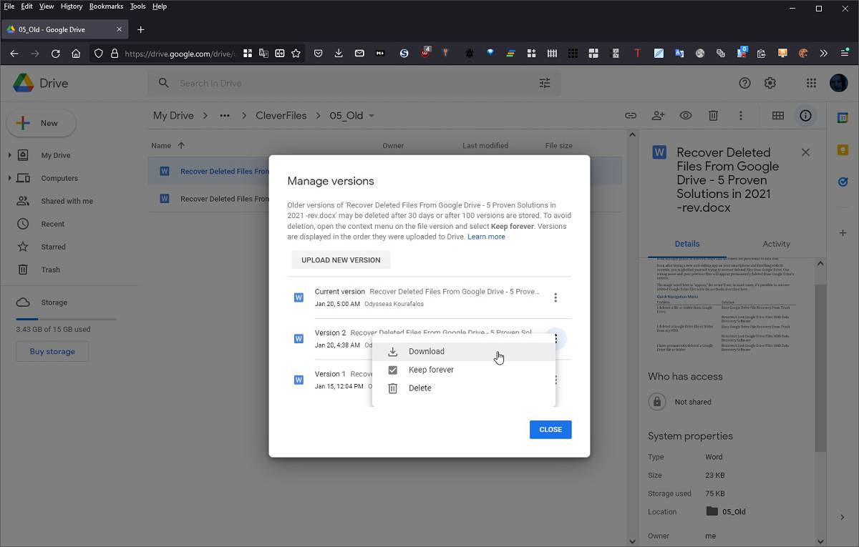Open the Bookmarks menu
The image size is (859, 547).
[x=106, y=6]
